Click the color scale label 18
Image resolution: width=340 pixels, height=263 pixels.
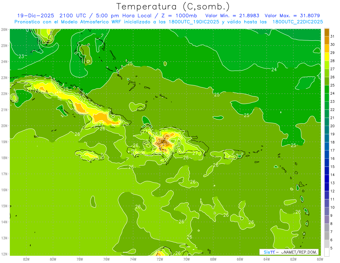click(332, 142)
